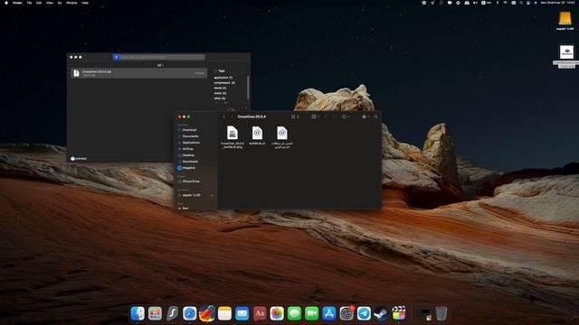This screenshot has height=325, width=579.
Task: Eject sepehr's HD using the sidebar eject icon
Action: pos(212,195)
